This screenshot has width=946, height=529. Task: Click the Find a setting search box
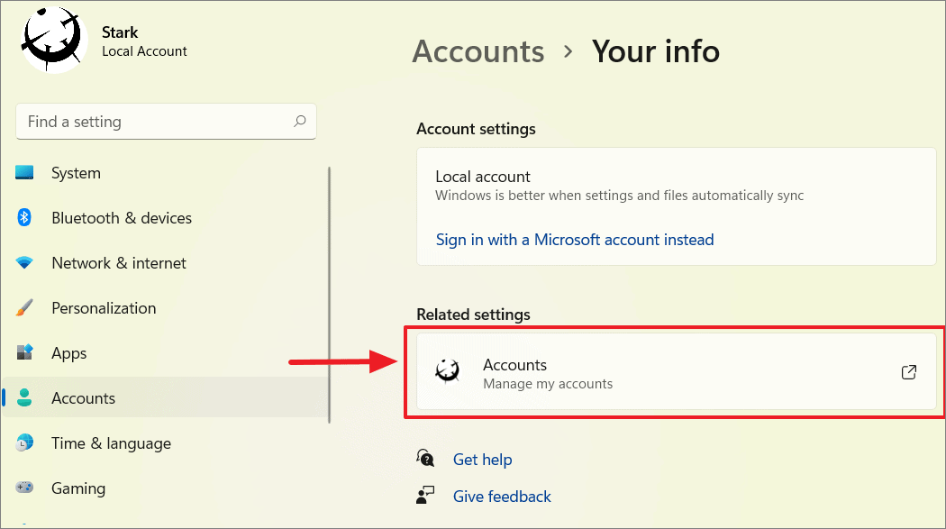pos(166,122)
